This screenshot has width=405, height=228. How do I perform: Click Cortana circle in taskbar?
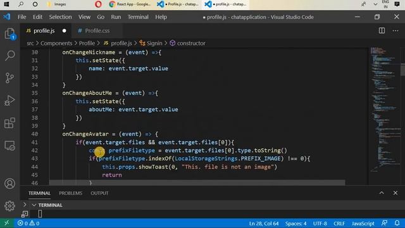pos(35,4)
